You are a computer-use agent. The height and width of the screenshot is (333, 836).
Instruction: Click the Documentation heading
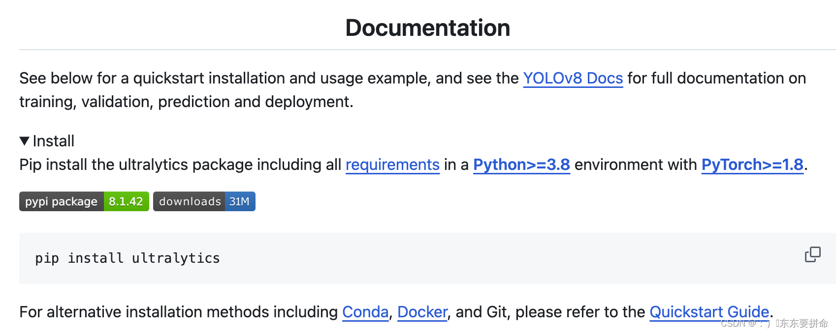point(427,28)
